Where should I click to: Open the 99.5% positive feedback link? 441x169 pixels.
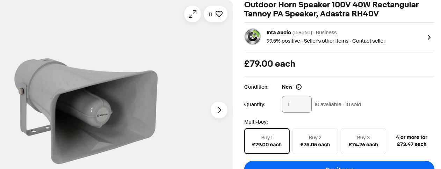tap(283, 41)
